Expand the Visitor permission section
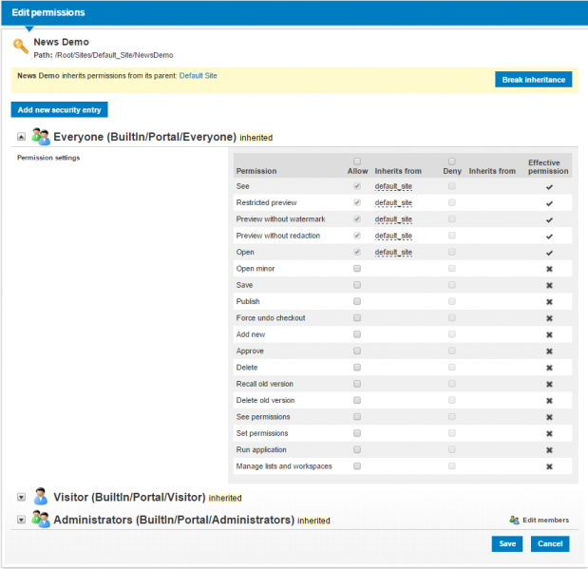Screen dimensions: 588x569 [22, 497]
